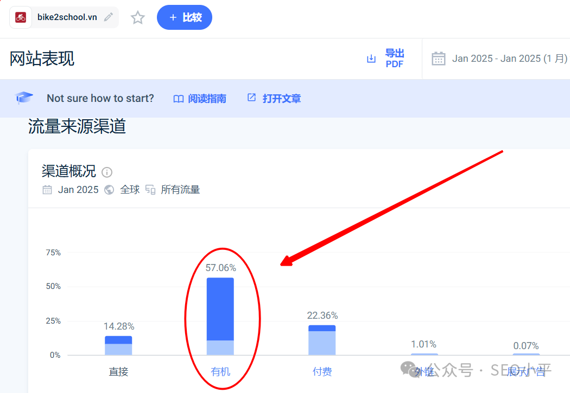Export report via 导出 PDF
The image size is (570, 393).
(x=395, y=59)
